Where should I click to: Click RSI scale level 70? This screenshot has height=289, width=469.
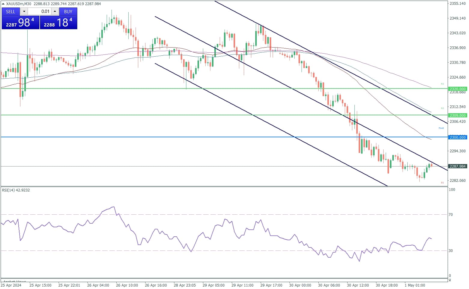[451, 214]
